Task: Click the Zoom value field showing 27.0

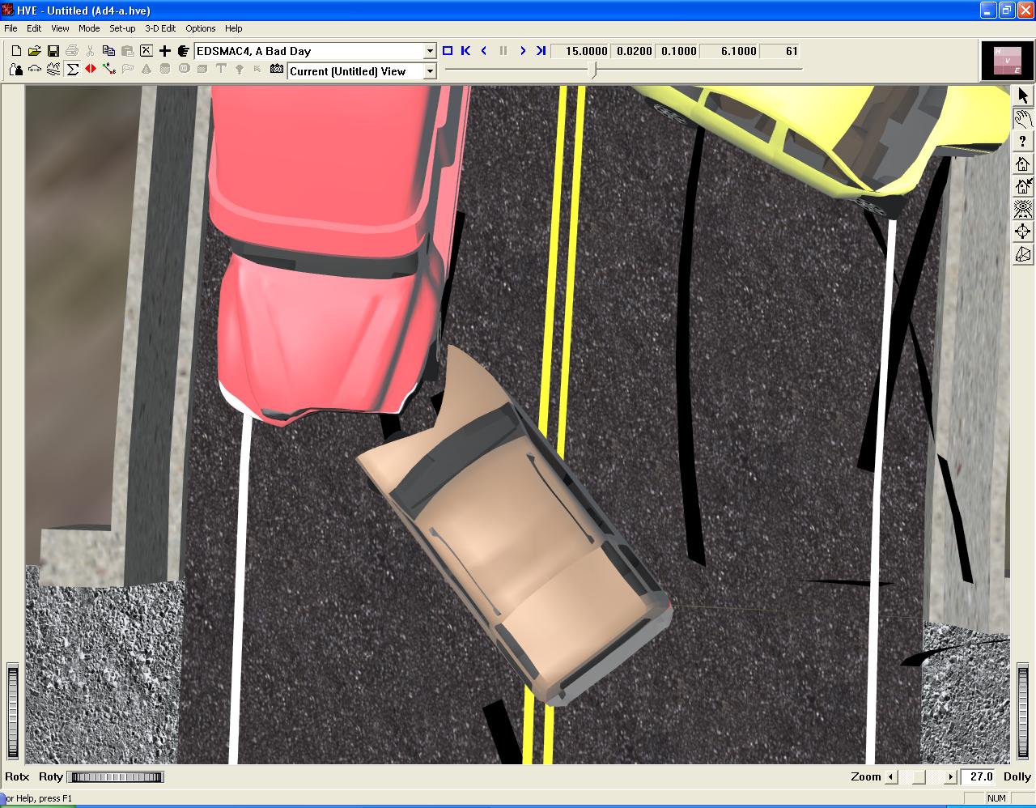Action: click(980, 776)
